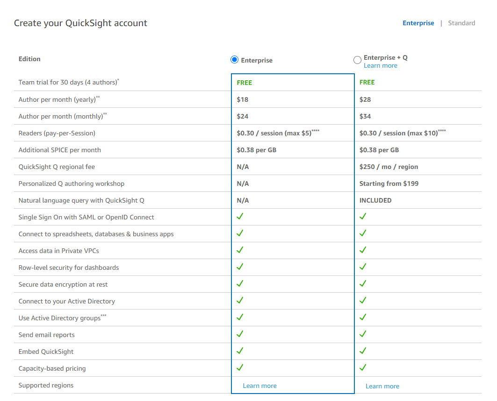Open Enterprise supported regions Learn more link
The width and height of the screenshot is (497, 401).
click(x=259, y=386)
